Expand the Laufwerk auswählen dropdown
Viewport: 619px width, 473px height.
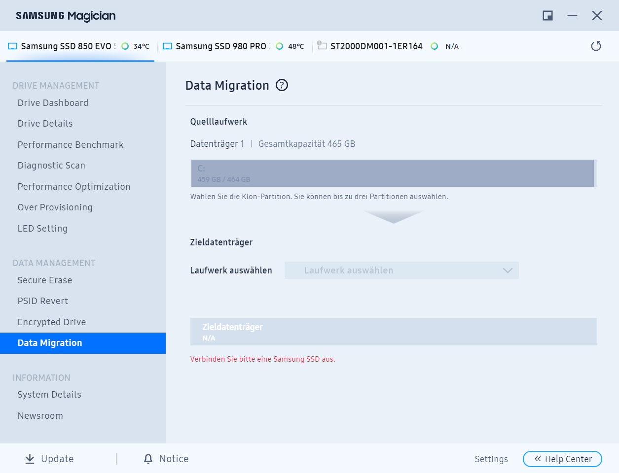pyautogui.click(x=401, y=270)
